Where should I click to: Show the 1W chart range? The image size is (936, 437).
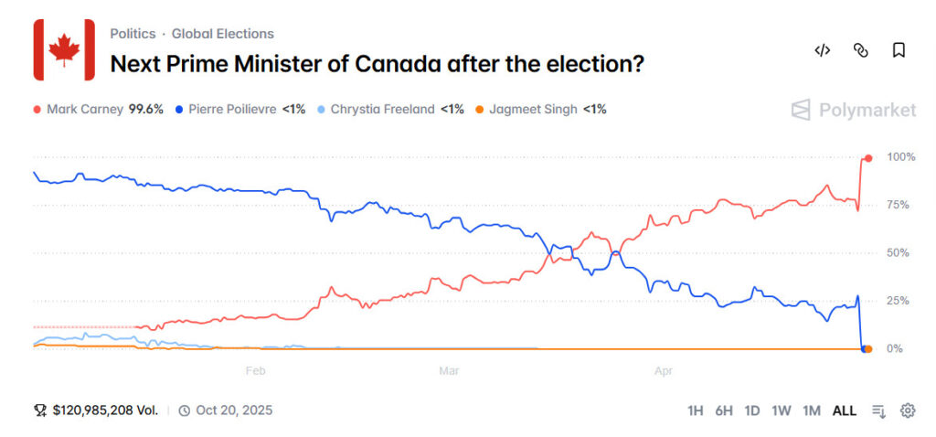[x=781, y=410]
